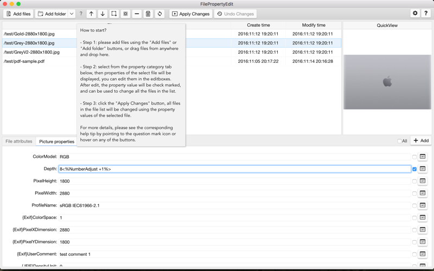
Task: Select /test/Gold-2880x1800.jpg row
Action: click(x=171, y=34)
